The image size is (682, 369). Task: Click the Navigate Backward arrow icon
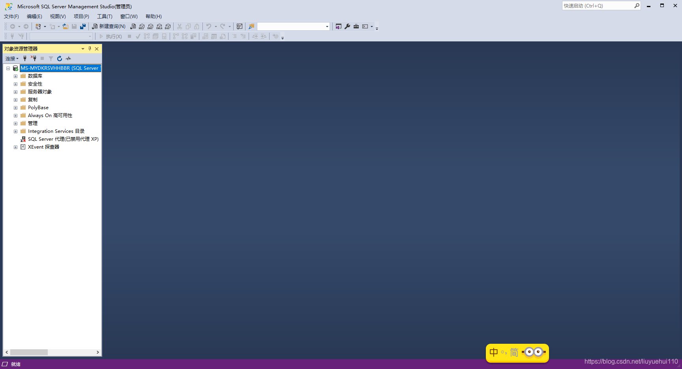[13, 26]
